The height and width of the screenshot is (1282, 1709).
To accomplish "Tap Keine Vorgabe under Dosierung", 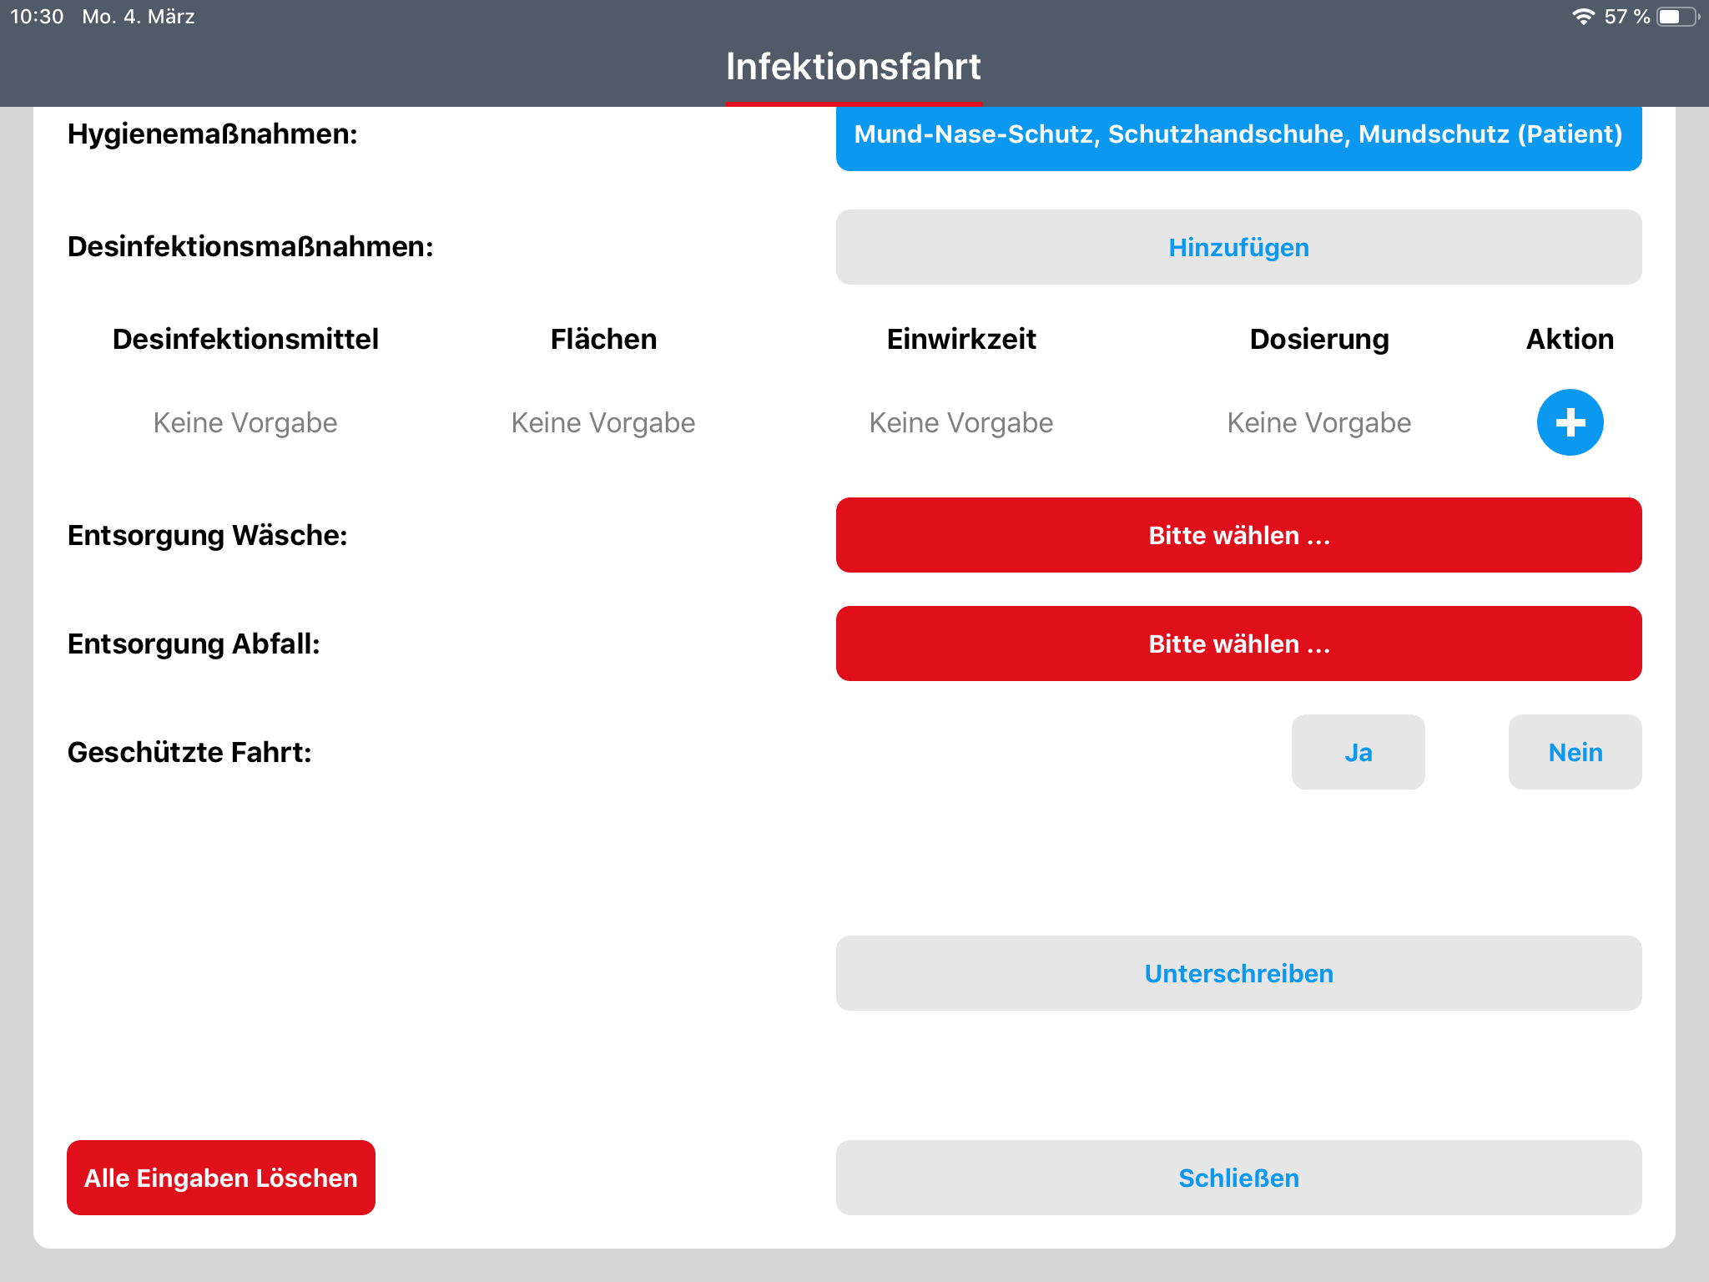I will coord(1319,423).
